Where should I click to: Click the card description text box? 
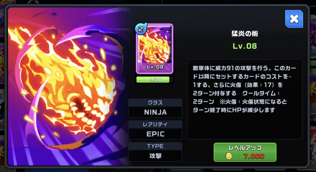click(x=245, y=99)
